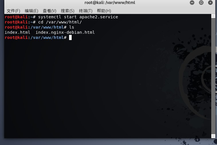Screen dimensions: 217x145
Task: Click the vertical scrollbar track
Action: [213, 76]
